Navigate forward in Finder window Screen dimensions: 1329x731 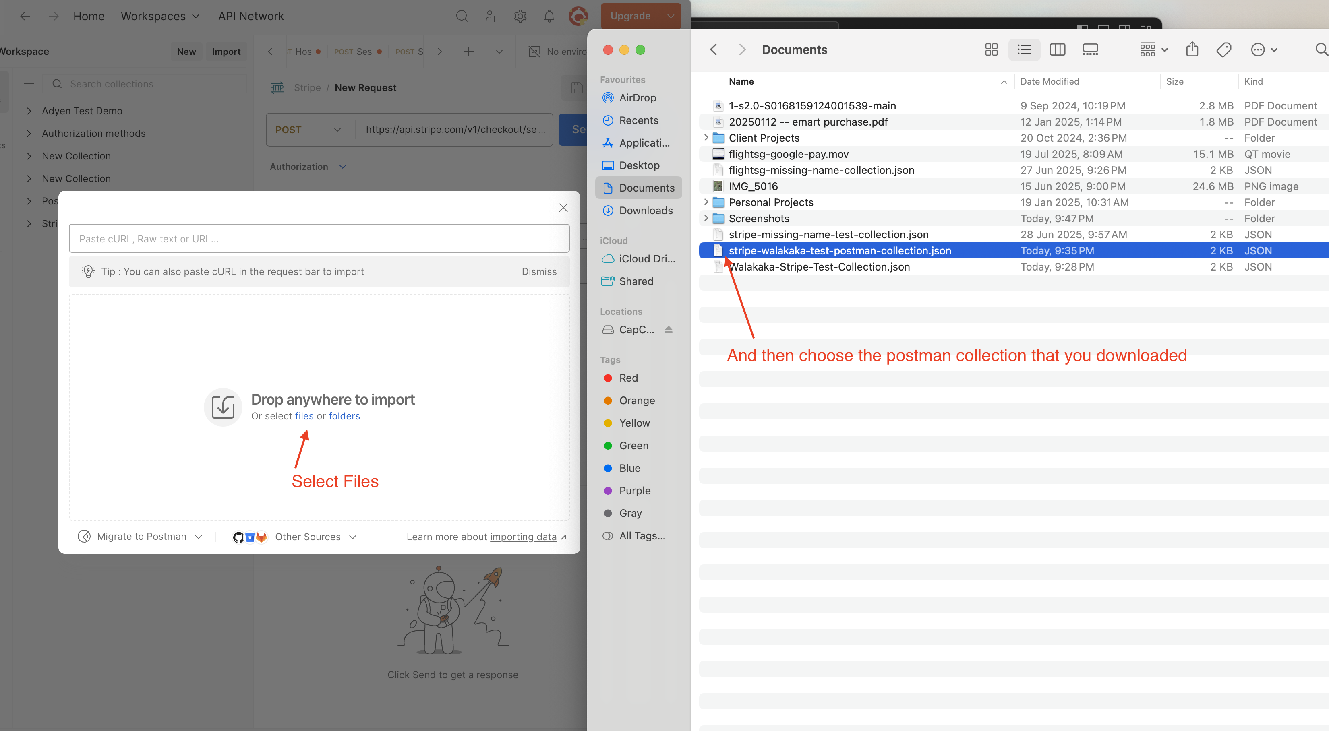742,50
